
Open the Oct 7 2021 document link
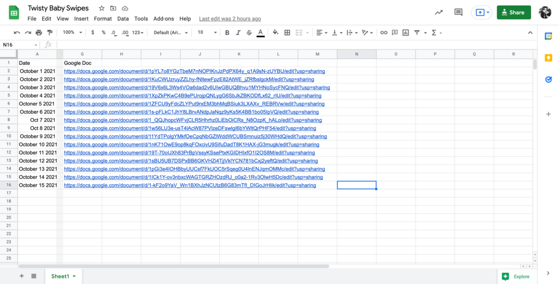coord(193,120)
